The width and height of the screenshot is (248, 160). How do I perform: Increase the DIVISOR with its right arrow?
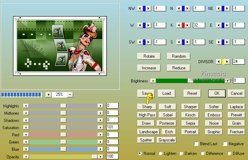point(227,61)
